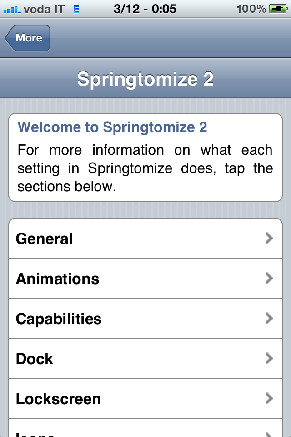Tap the description text about settings info
The width and height of the screenshot is (291, 437).
pos(145,168)
